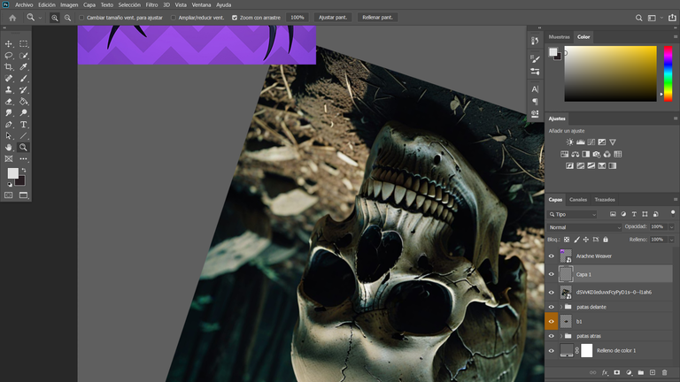Enable 'Ampliar/reducir vent.' checkbox
680x382 pixels.
pos(173,18)
